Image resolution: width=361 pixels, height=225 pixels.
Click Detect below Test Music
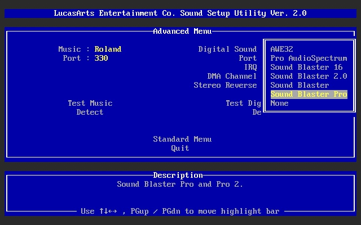click(90, 112)
